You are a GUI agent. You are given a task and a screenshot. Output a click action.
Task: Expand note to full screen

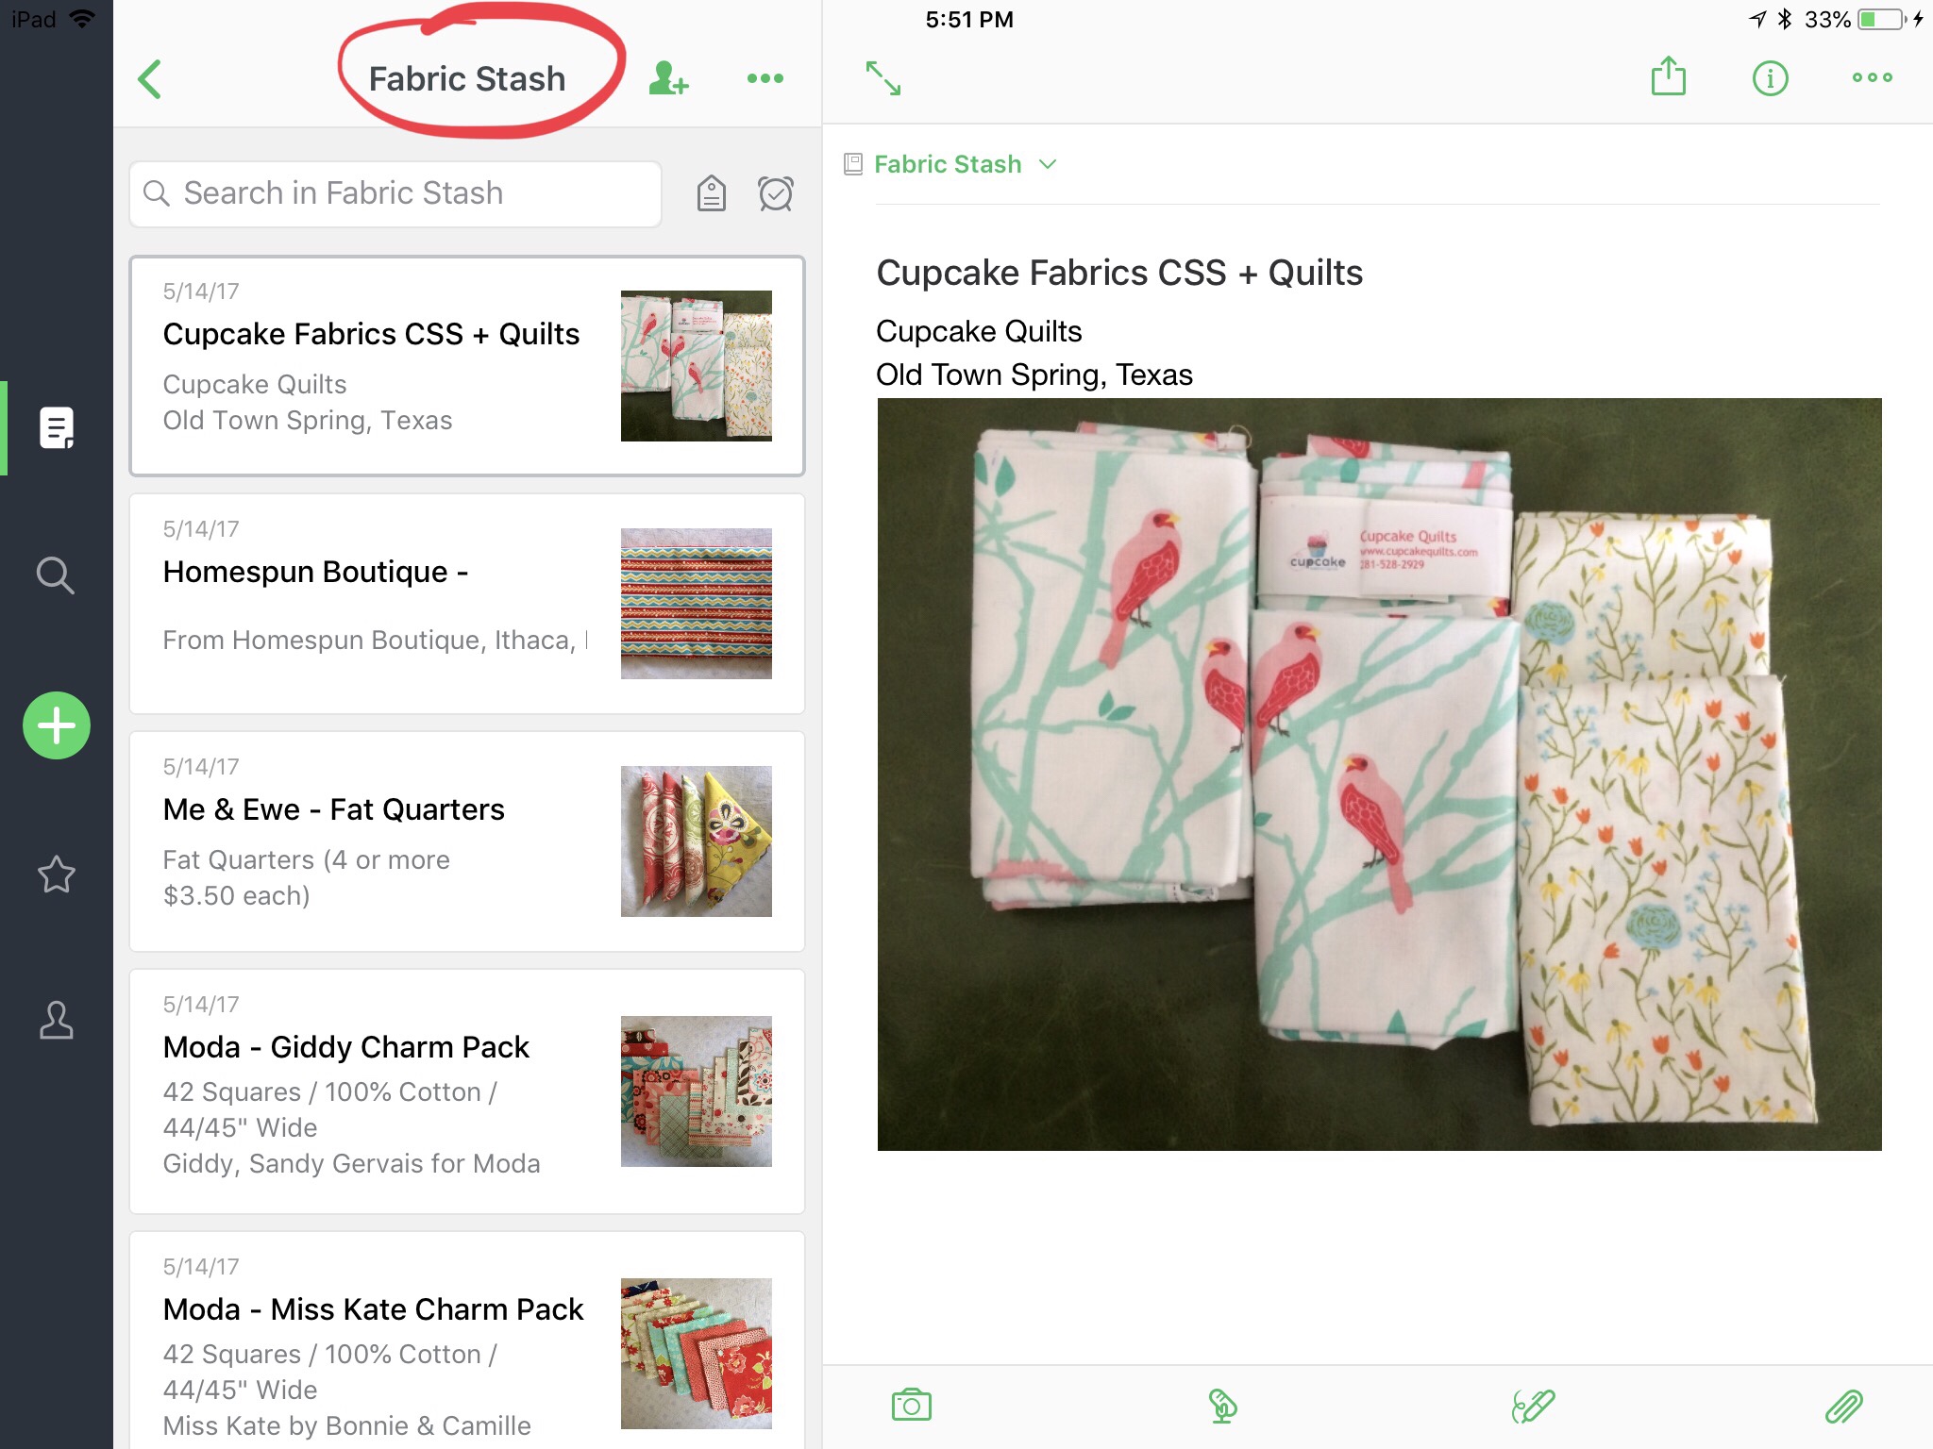[x=883, y=78]
